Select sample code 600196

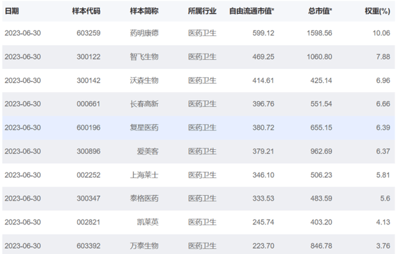[x=89, y=127]
